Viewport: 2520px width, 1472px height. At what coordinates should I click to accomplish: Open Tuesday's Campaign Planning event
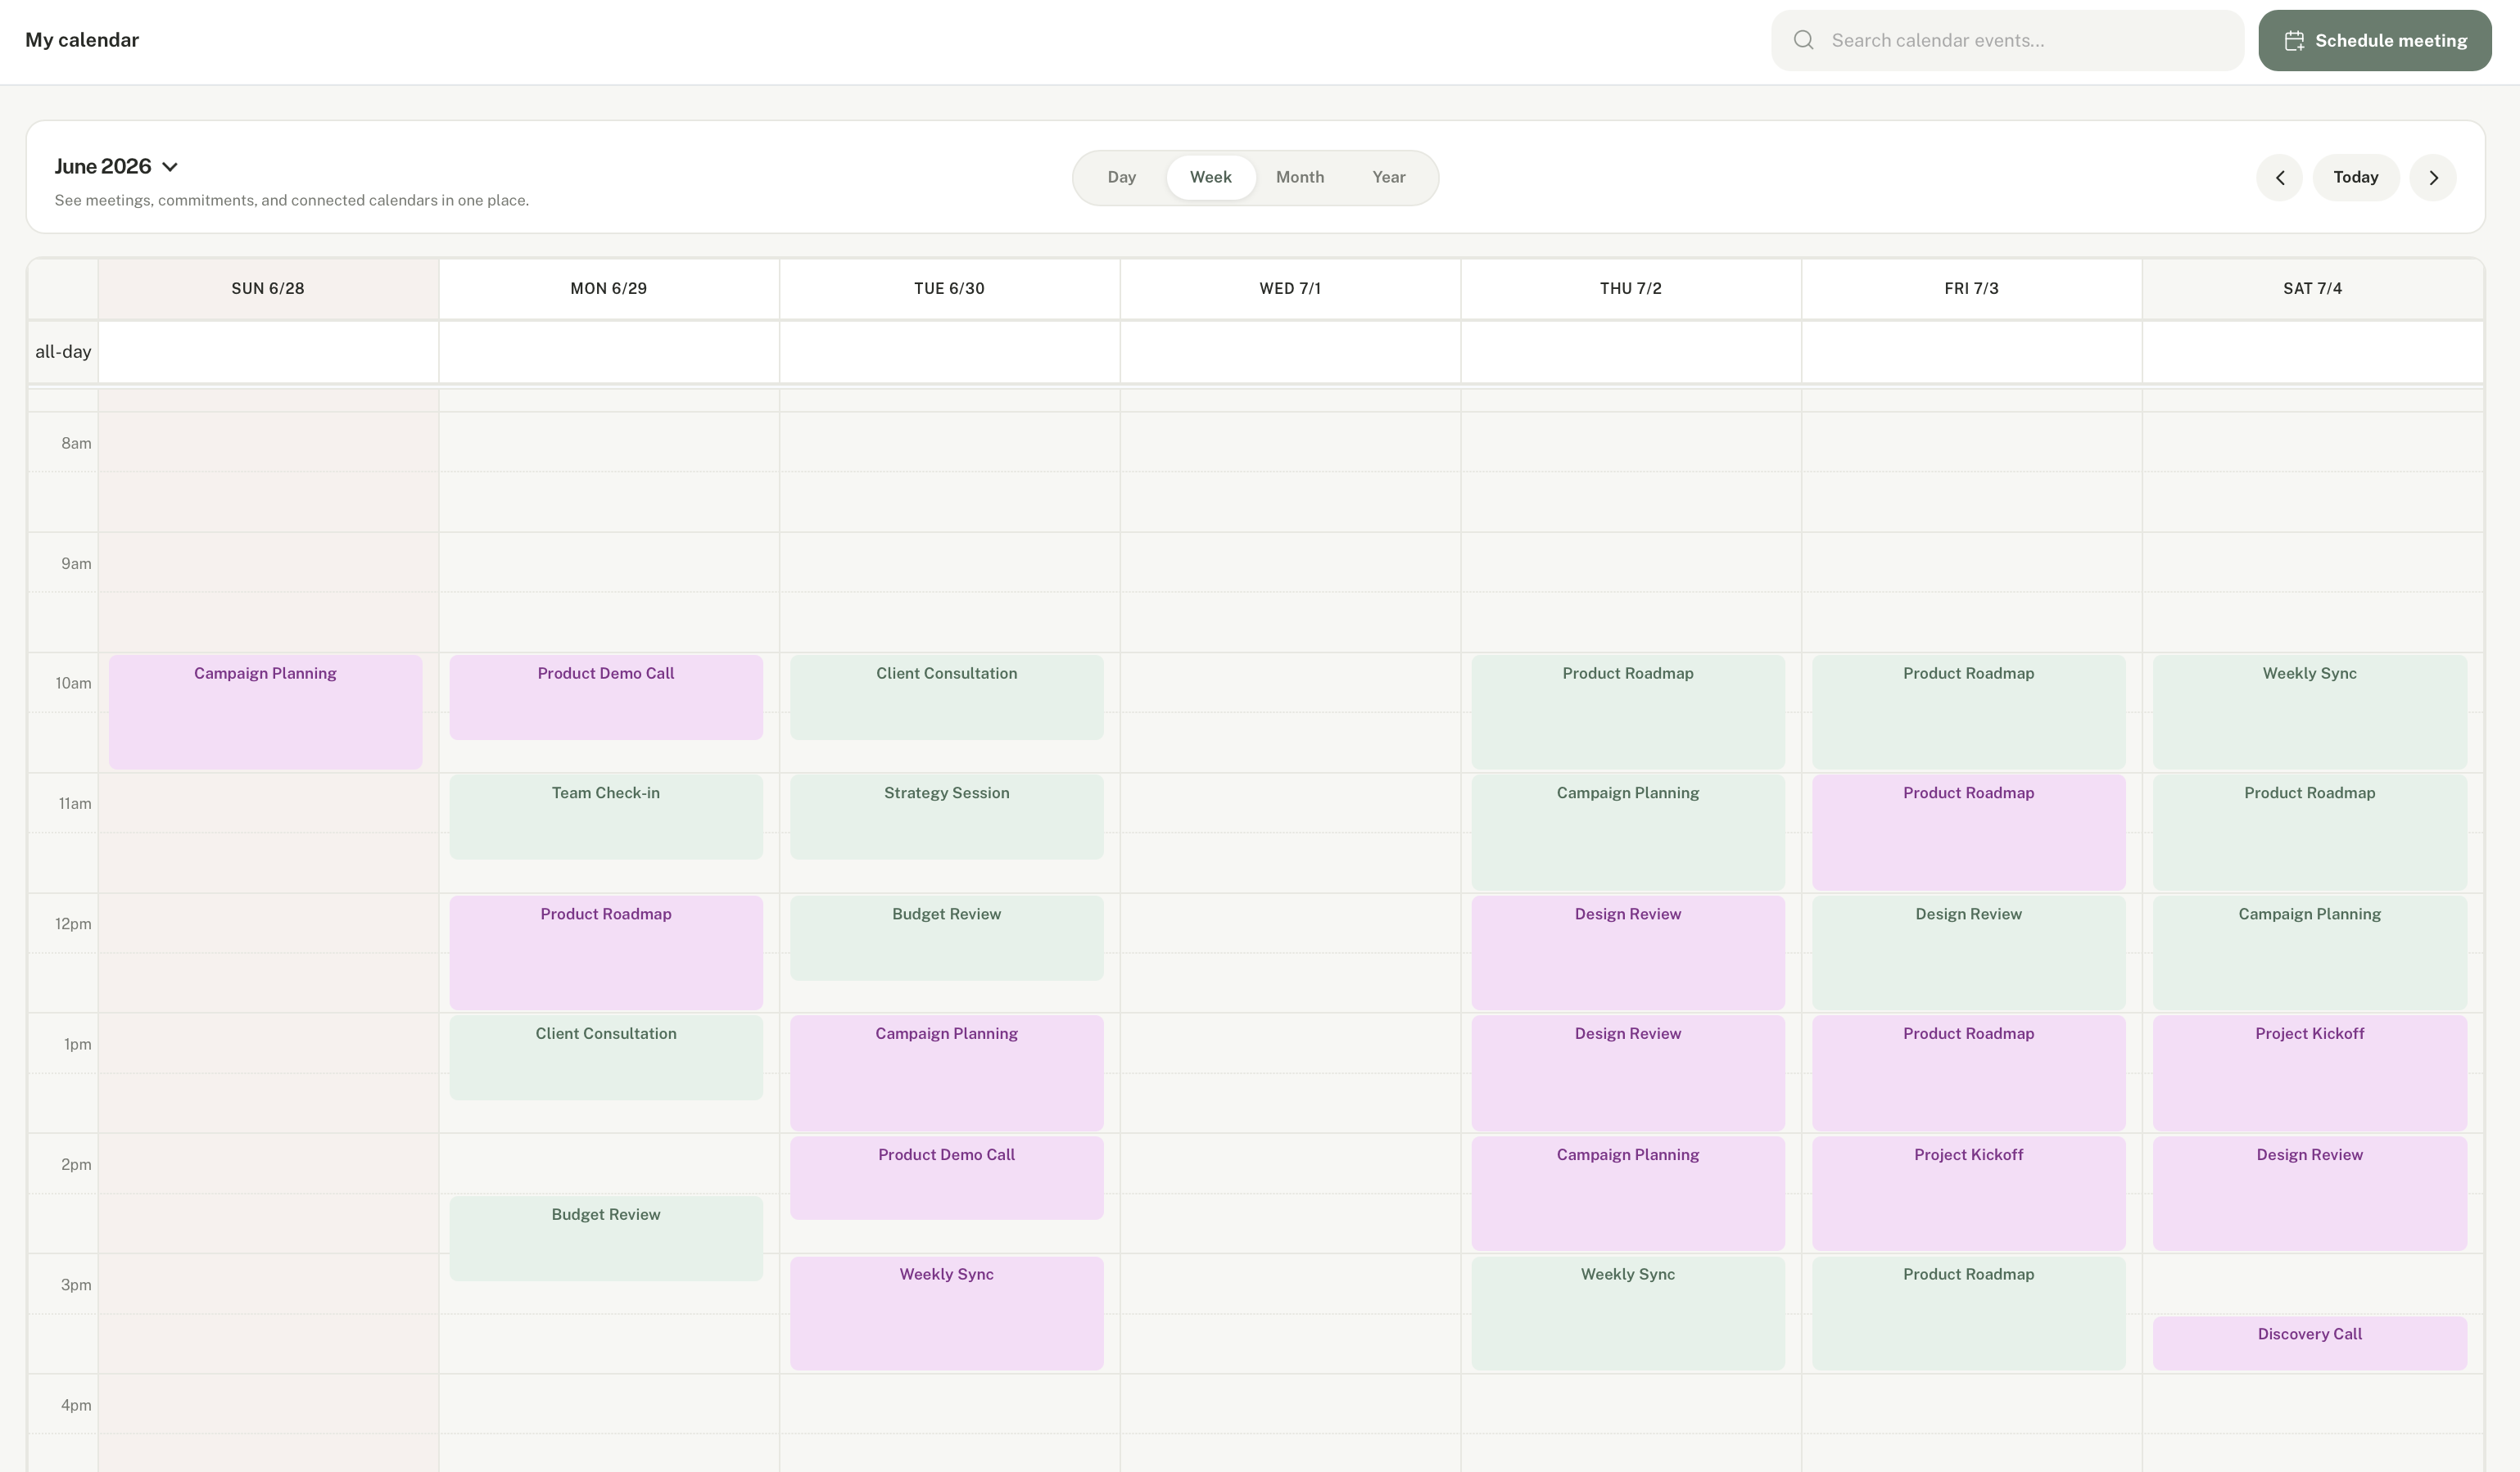tap(946, 1073)
